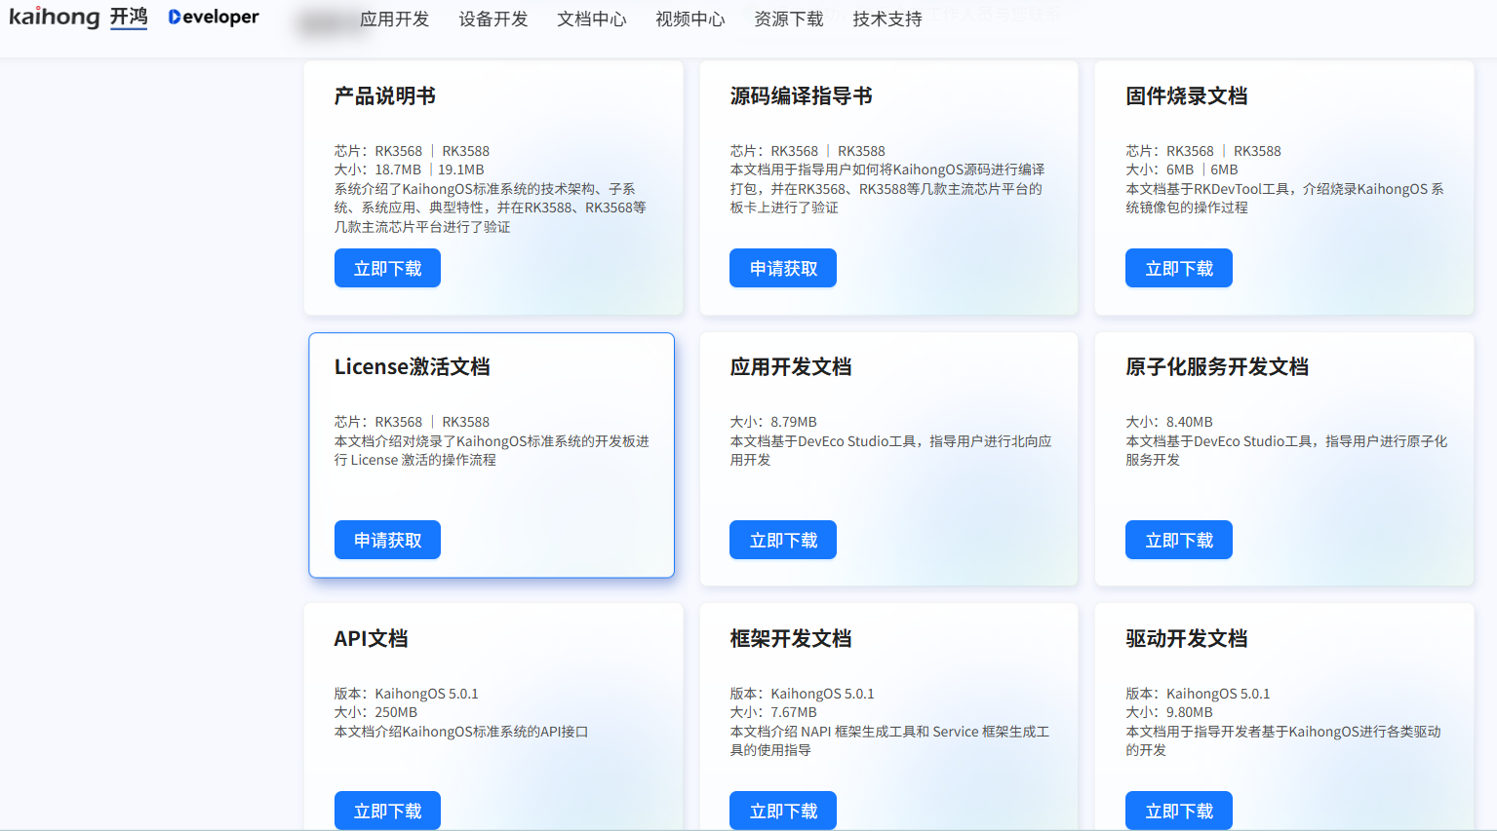This screenshot has width=1497, height=831.
Task: Download the 固件烧录文档
Action: point(1179,268)
